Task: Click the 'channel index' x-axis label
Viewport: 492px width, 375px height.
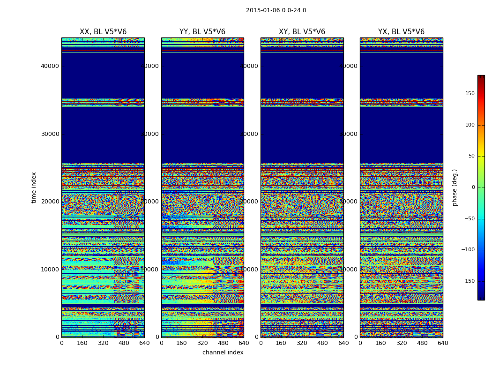Action: point(223,352)
